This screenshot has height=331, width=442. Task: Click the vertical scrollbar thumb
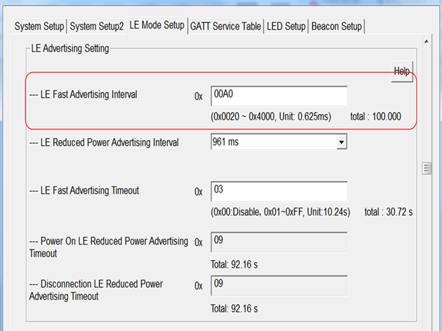pyautogui.click(x=427, y=169)
